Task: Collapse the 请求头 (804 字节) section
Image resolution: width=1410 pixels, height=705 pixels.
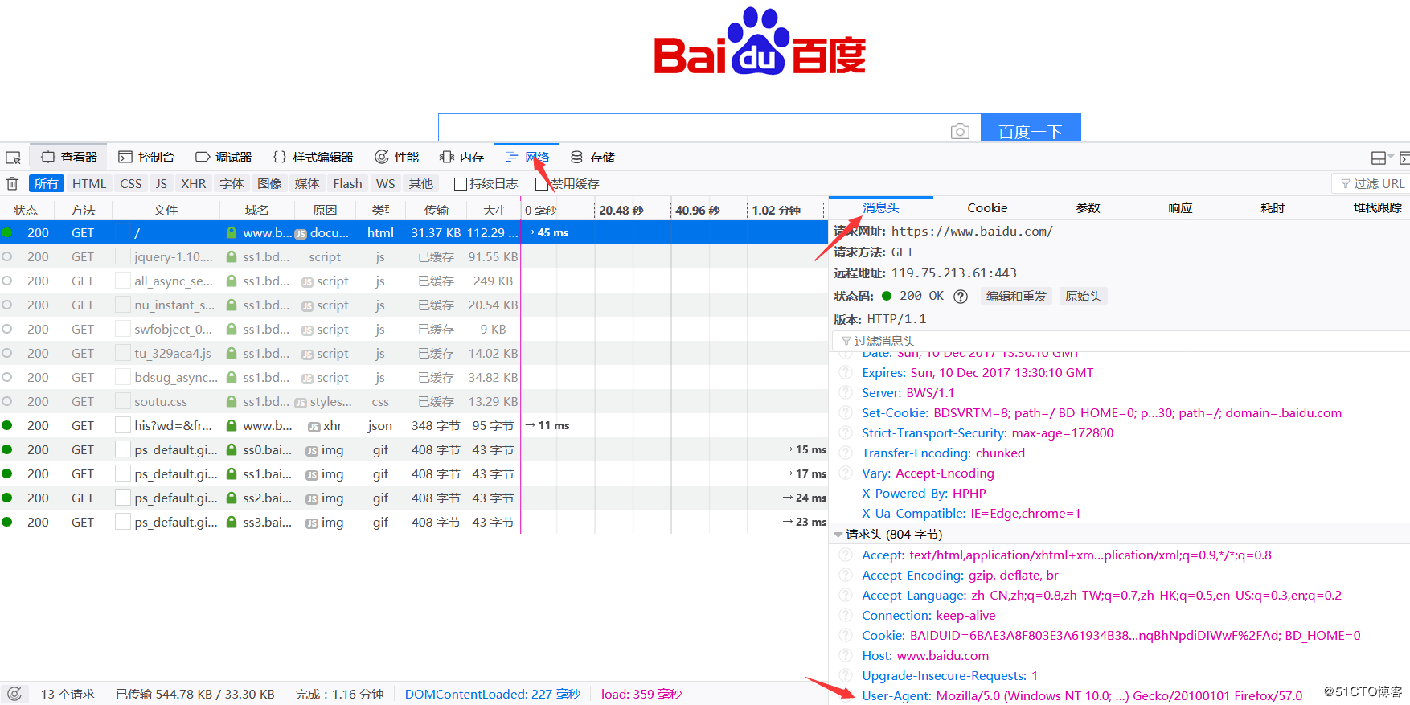Action: tap(838, 535)
